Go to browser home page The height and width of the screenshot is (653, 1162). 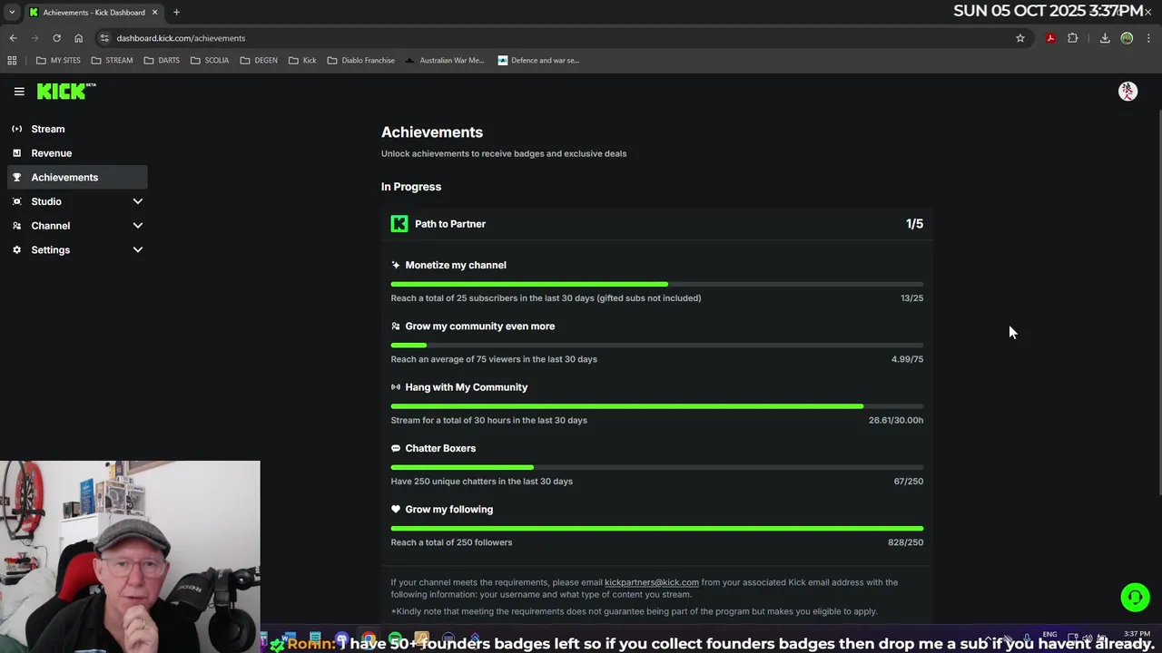pyautogui.click(x=78, y=38)
